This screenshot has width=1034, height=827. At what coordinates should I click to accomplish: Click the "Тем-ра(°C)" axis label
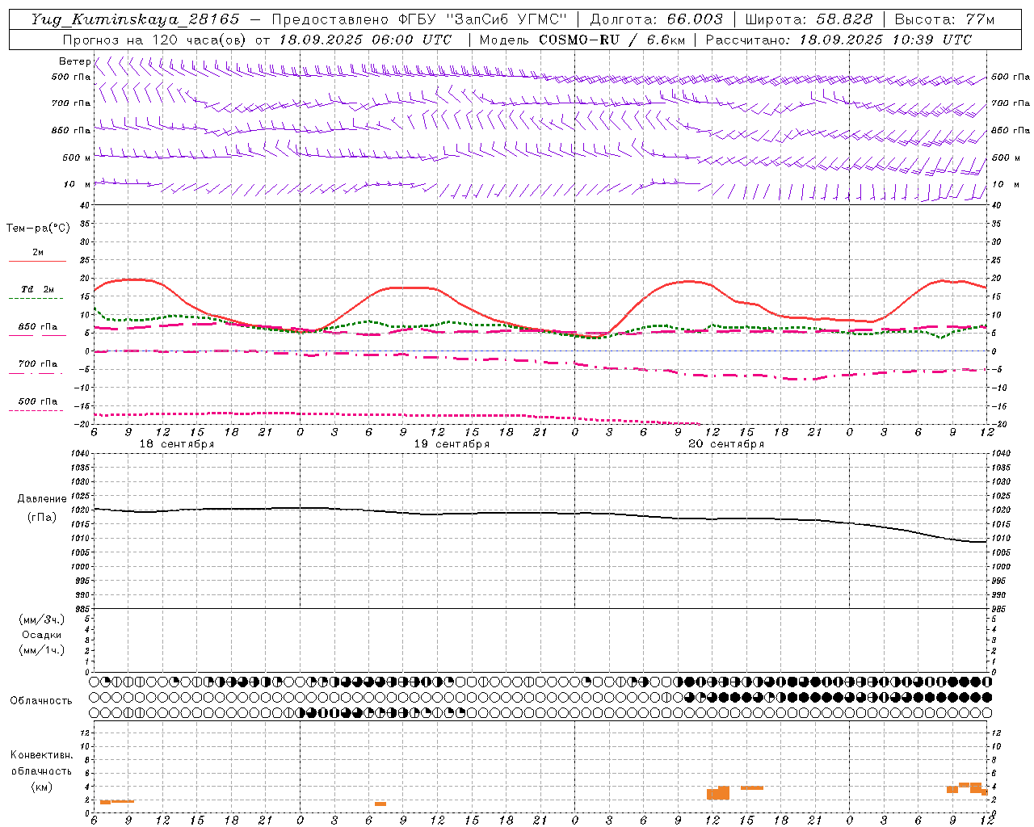(x=38, y=229)
